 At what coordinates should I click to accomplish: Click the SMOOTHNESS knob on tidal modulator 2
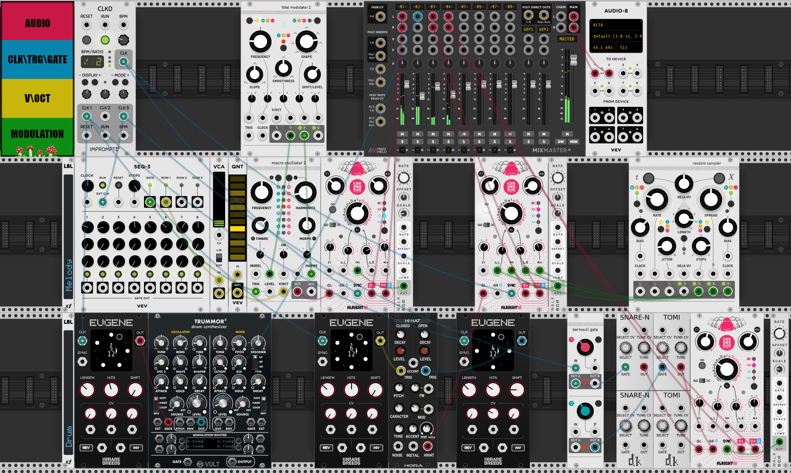click(x=283, y=68)
